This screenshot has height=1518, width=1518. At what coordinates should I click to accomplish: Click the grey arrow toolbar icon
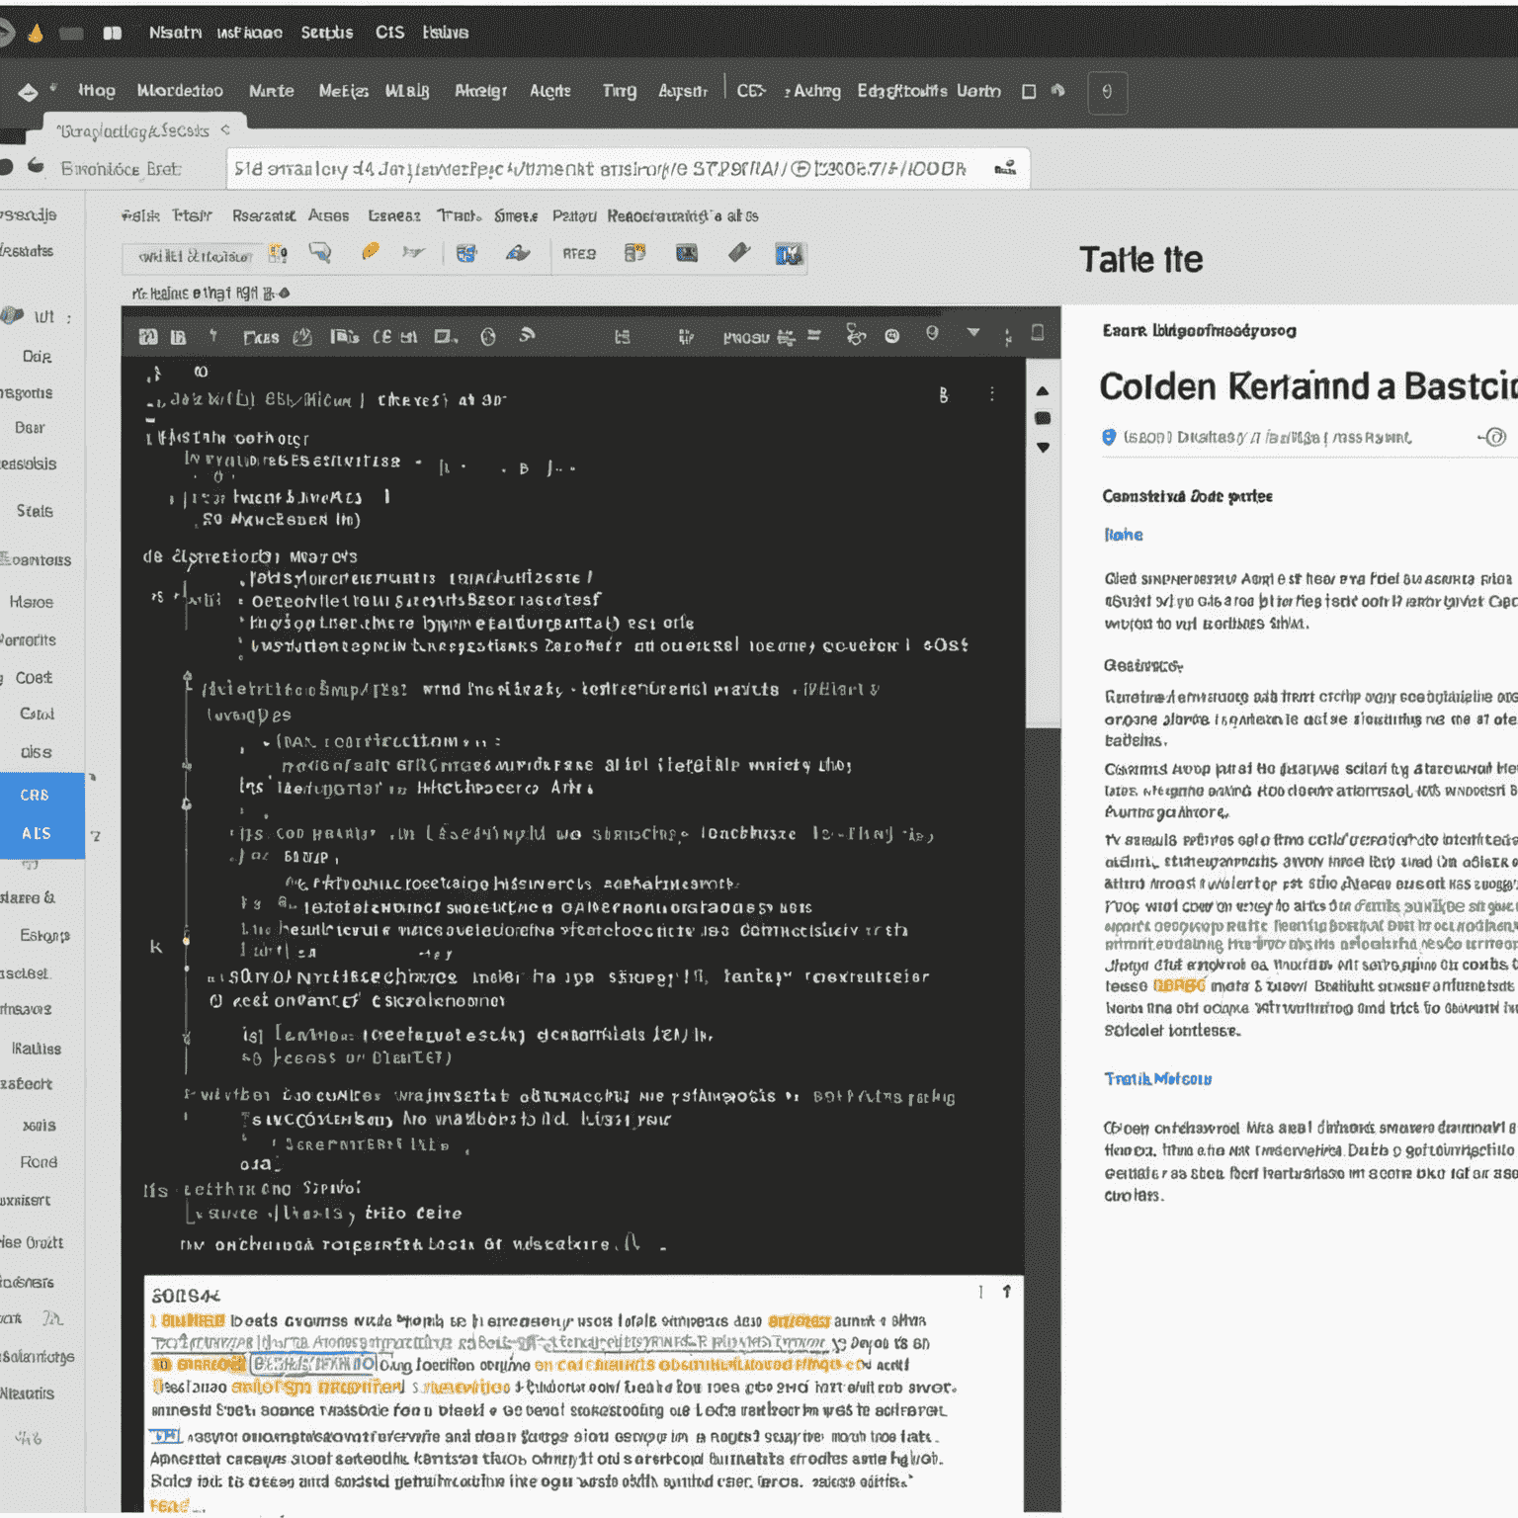point(414,253)
